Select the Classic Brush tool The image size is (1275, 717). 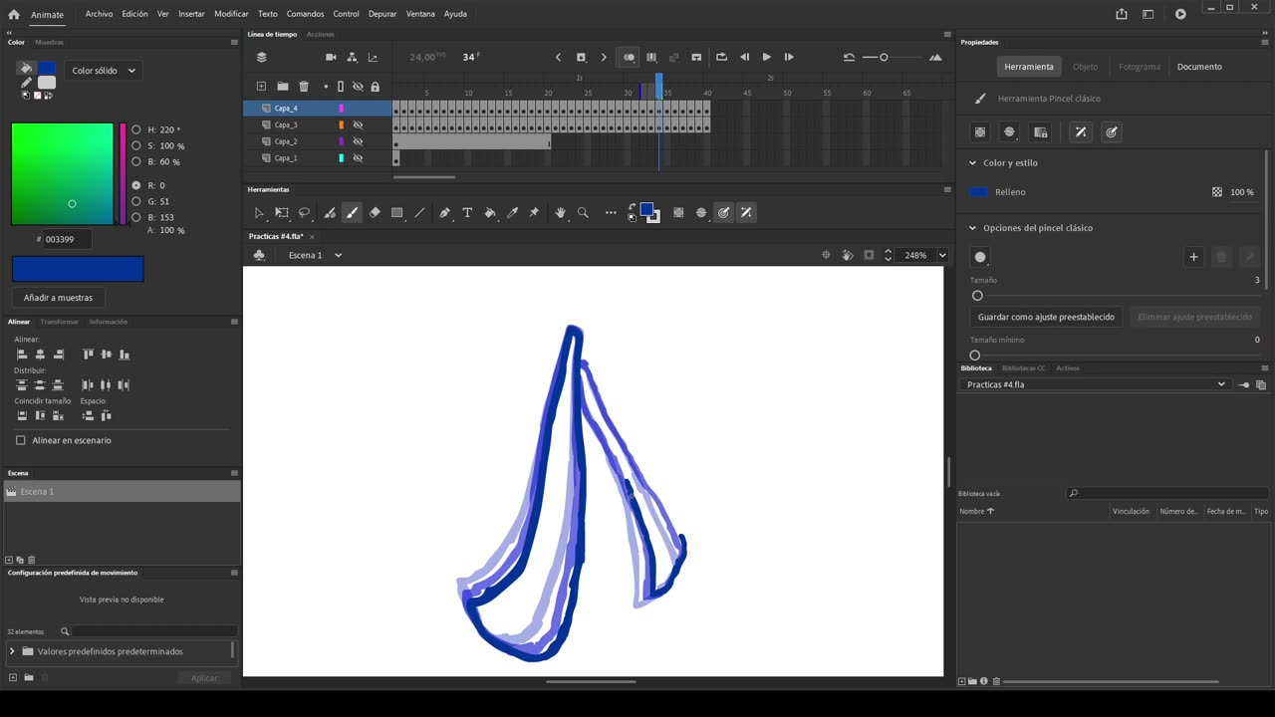[352, 212]
